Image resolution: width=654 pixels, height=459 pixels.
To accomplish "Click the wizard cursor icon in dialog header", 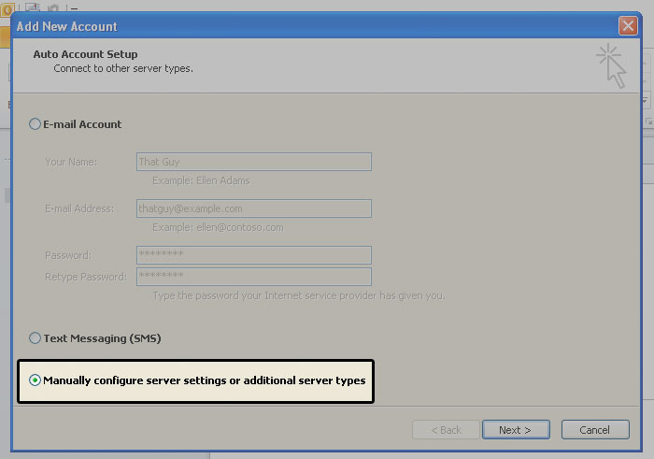I will click(x=611, y=65).
